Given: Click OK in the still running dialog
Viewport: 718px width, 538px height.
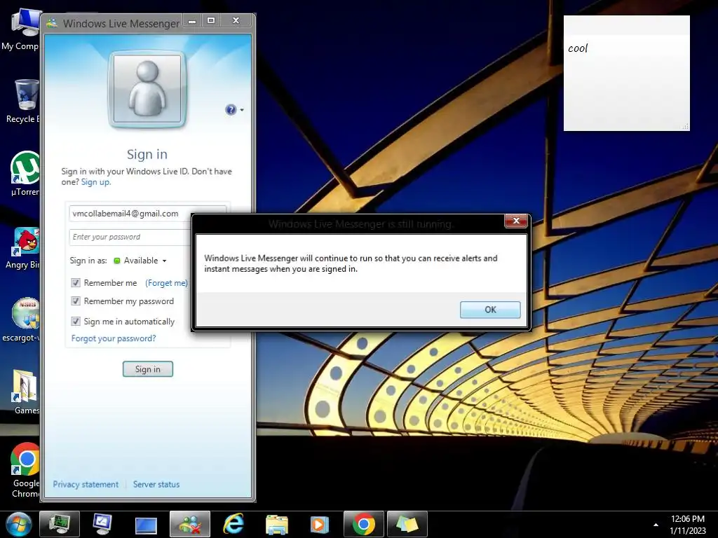Looking at the screenshot, I should (x=490, y=310).
